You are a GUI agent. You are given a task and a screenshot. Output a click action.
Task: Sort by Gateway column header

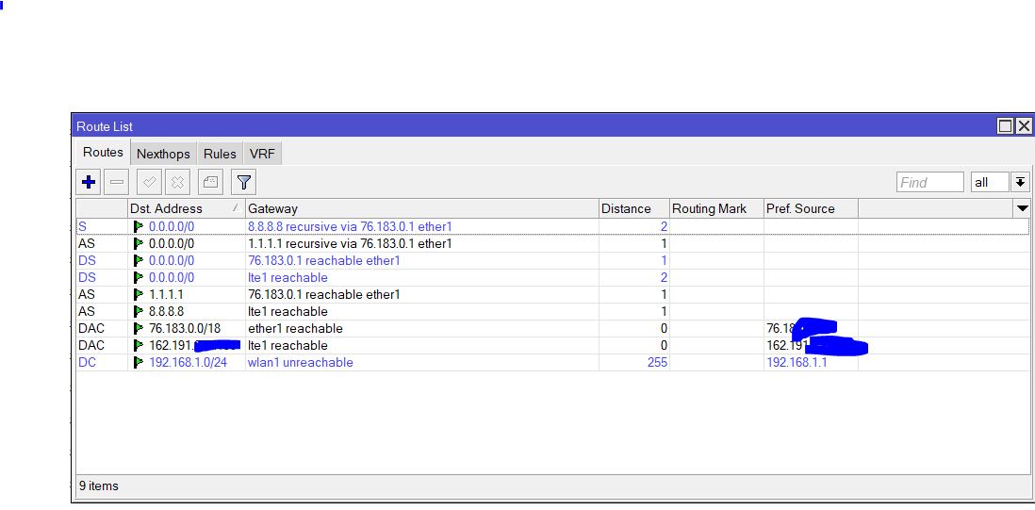point(421,208)
